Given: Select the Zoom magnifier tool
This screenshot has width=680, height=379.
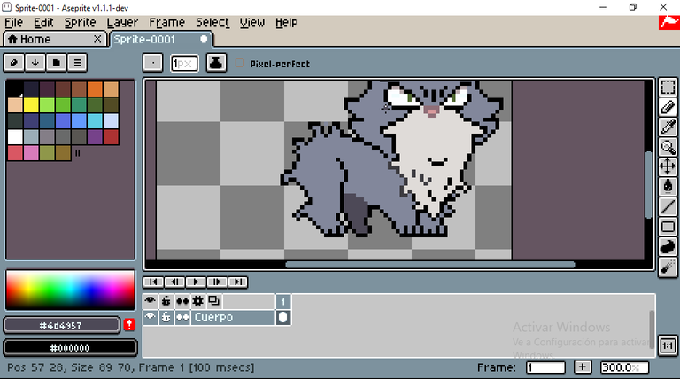Looking at the screenshot, I should pyautogui.click(x=668, y=147).
